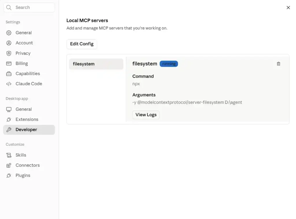This screenshot has height=219, width=296.
Task: Click the Arguments label
Action: tap(144, 95)
